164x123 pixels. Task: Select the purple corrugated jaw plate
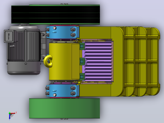pyautogui.click(x=98, y=61)
